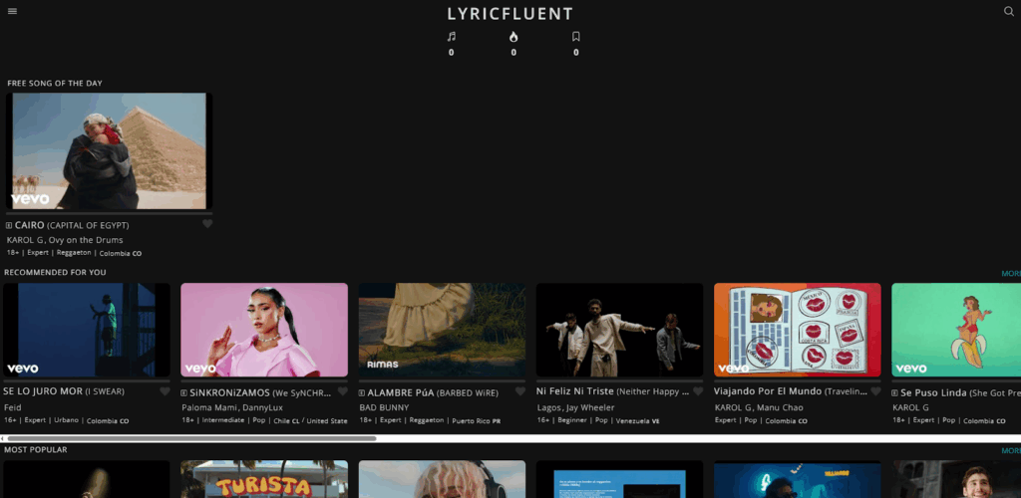Viewport: 1021px width, 498px height.
Task: Favorite SE LO JURO MOR with the heart
Action: click(165, 391)
